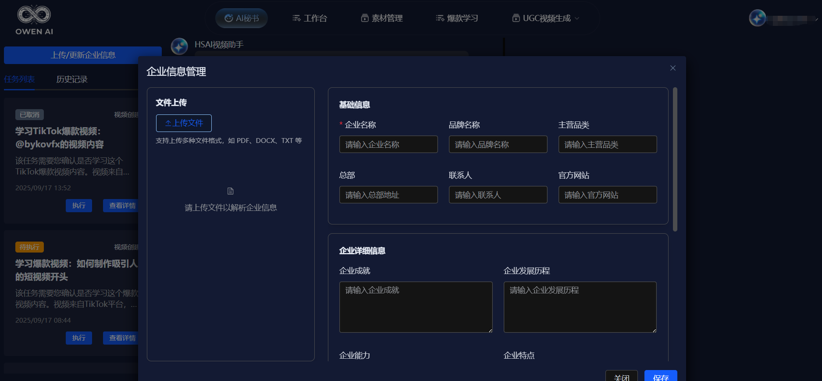Open the 工作台 menu item
The image size is (822, 381).
[x=310, y=18]
